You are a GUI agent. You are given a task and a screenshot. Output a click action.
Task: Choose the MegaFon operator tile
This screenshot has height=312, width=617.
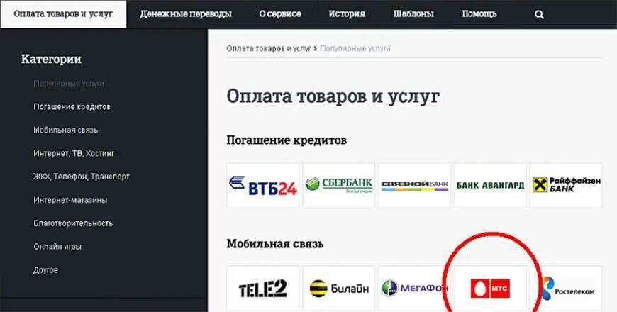pos(414,288)
